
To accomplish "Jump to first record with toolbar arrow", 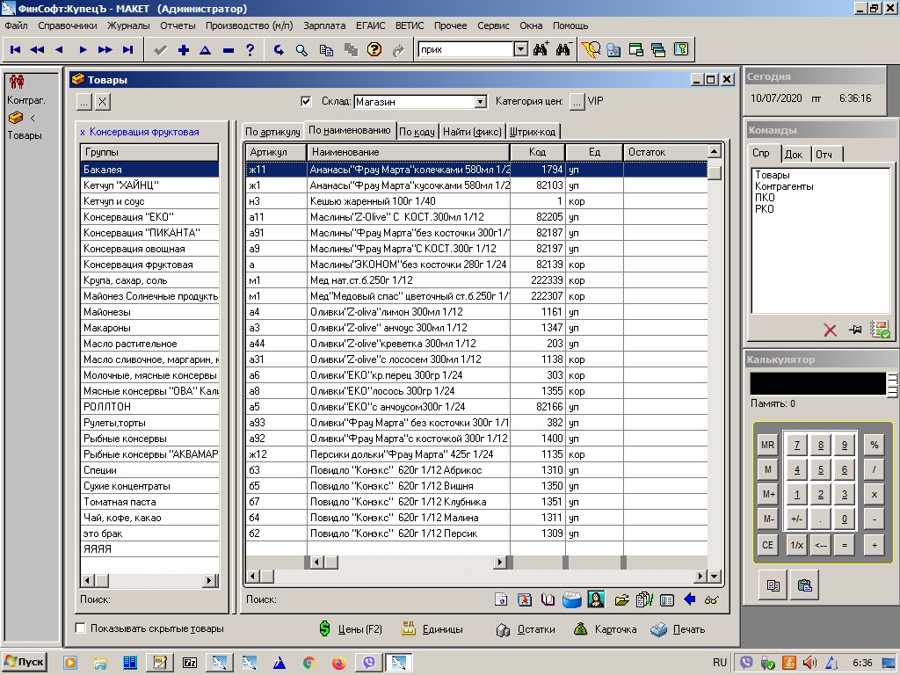I will (x=15, y=50).
